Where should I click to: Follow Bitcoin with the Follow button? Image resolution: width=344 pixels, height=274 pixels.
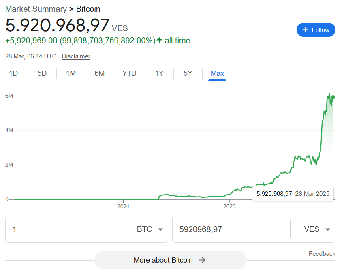(x=316, y=30)
